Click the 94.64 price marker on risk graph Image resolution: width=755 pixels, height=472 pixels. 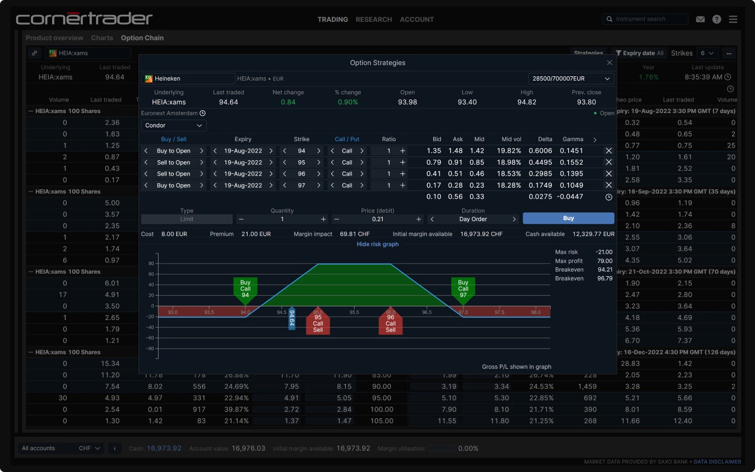(292, 318)
